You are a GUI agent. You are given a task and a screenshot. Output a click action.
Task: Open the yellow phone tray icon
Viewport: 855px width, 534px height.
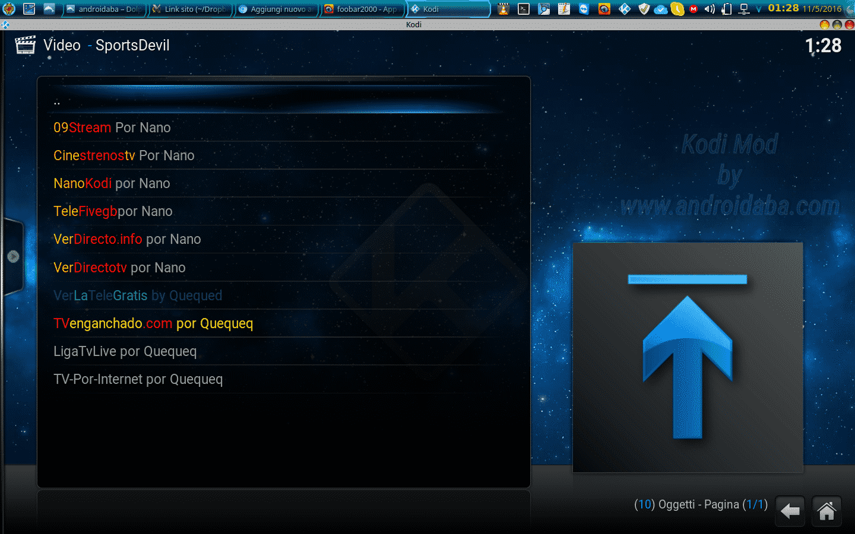tap(677, 9)
